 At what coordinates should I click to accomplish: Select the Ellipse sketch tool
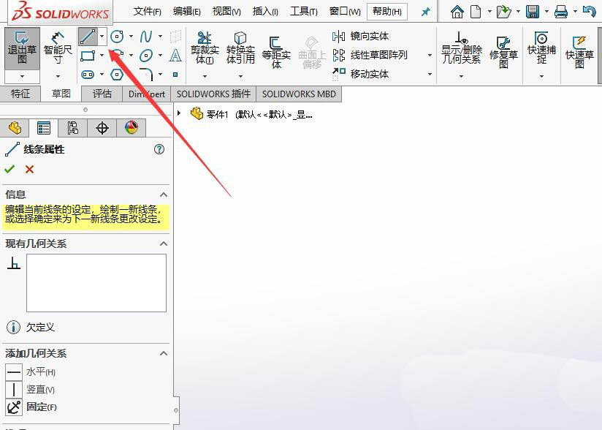(146, 56)
